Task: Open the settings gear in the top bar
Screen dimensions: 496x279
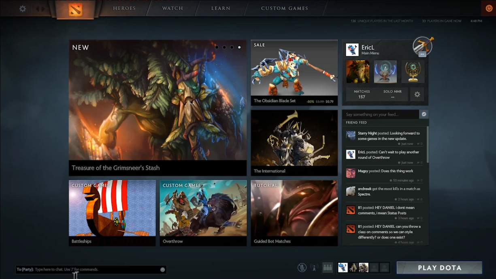Action: pyautogui.click(x=23, y=8)
